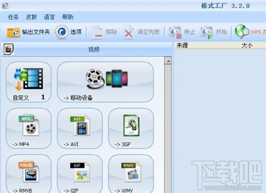Choose the -> GIF conversion tile

click(80, 174)
